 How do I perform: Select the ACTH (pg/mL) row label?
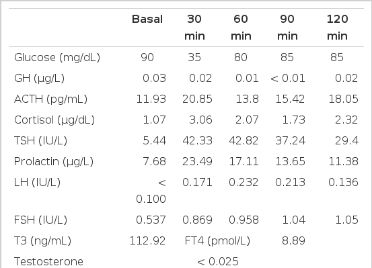50,99
